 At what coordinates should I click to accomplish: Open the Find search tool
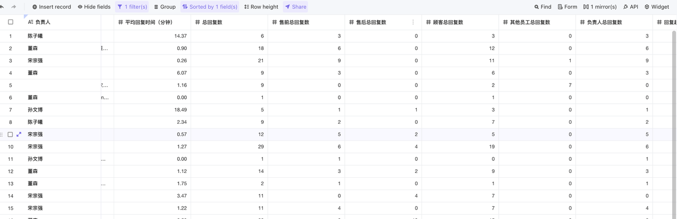[x=543, y=7]
